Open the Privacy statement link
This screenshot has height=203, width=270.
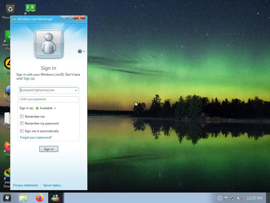pyautogui.click(x=26, y=185)
